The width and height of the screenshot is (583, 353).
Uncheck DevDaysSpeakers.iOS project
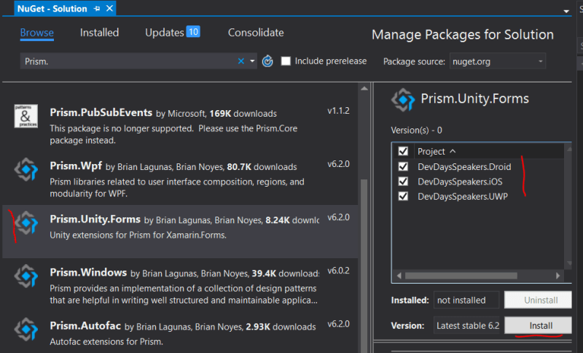pos(403,181)
